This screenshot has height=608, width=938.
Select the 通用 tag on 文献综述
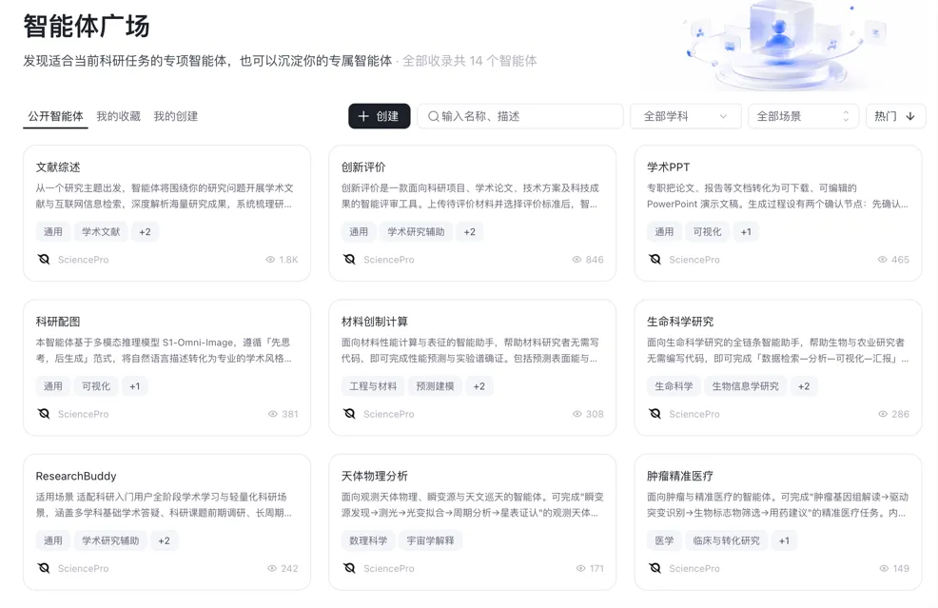click(52, 231)
